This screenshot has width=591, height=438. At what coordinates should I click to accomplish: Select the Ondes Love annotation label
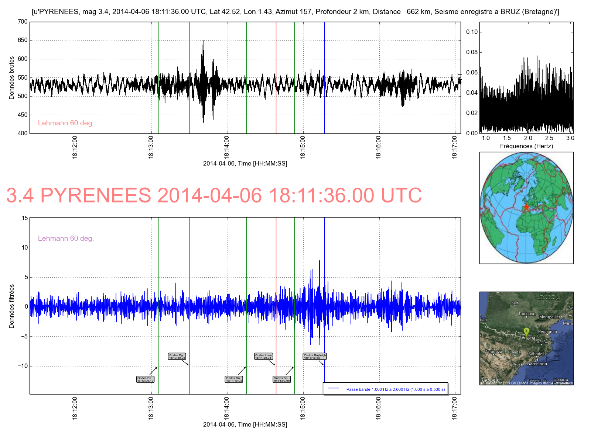click(263, 357)
